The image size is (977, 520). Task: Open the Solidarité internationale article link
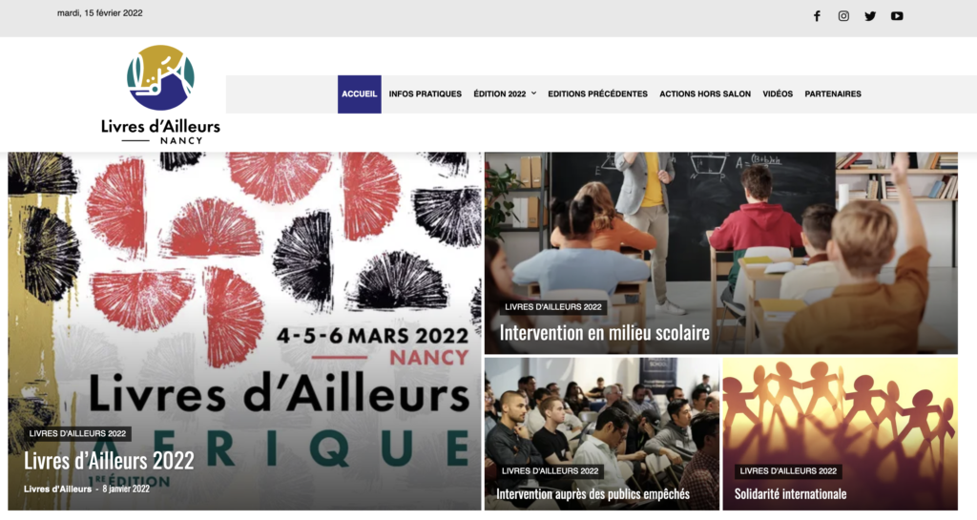790,494
